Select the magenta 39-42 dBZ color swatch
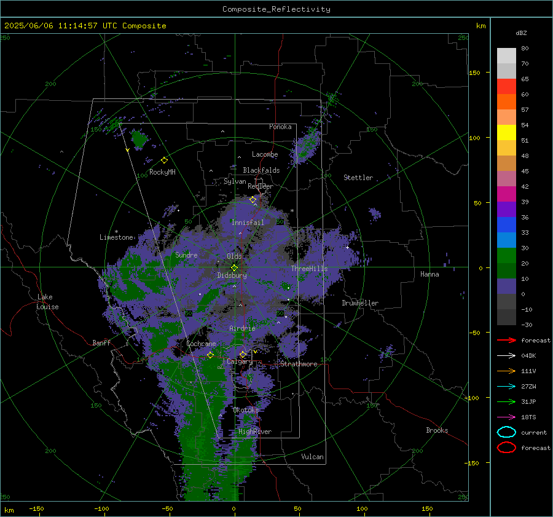Viewport: 553px width, 517px height. coord(506,194)
